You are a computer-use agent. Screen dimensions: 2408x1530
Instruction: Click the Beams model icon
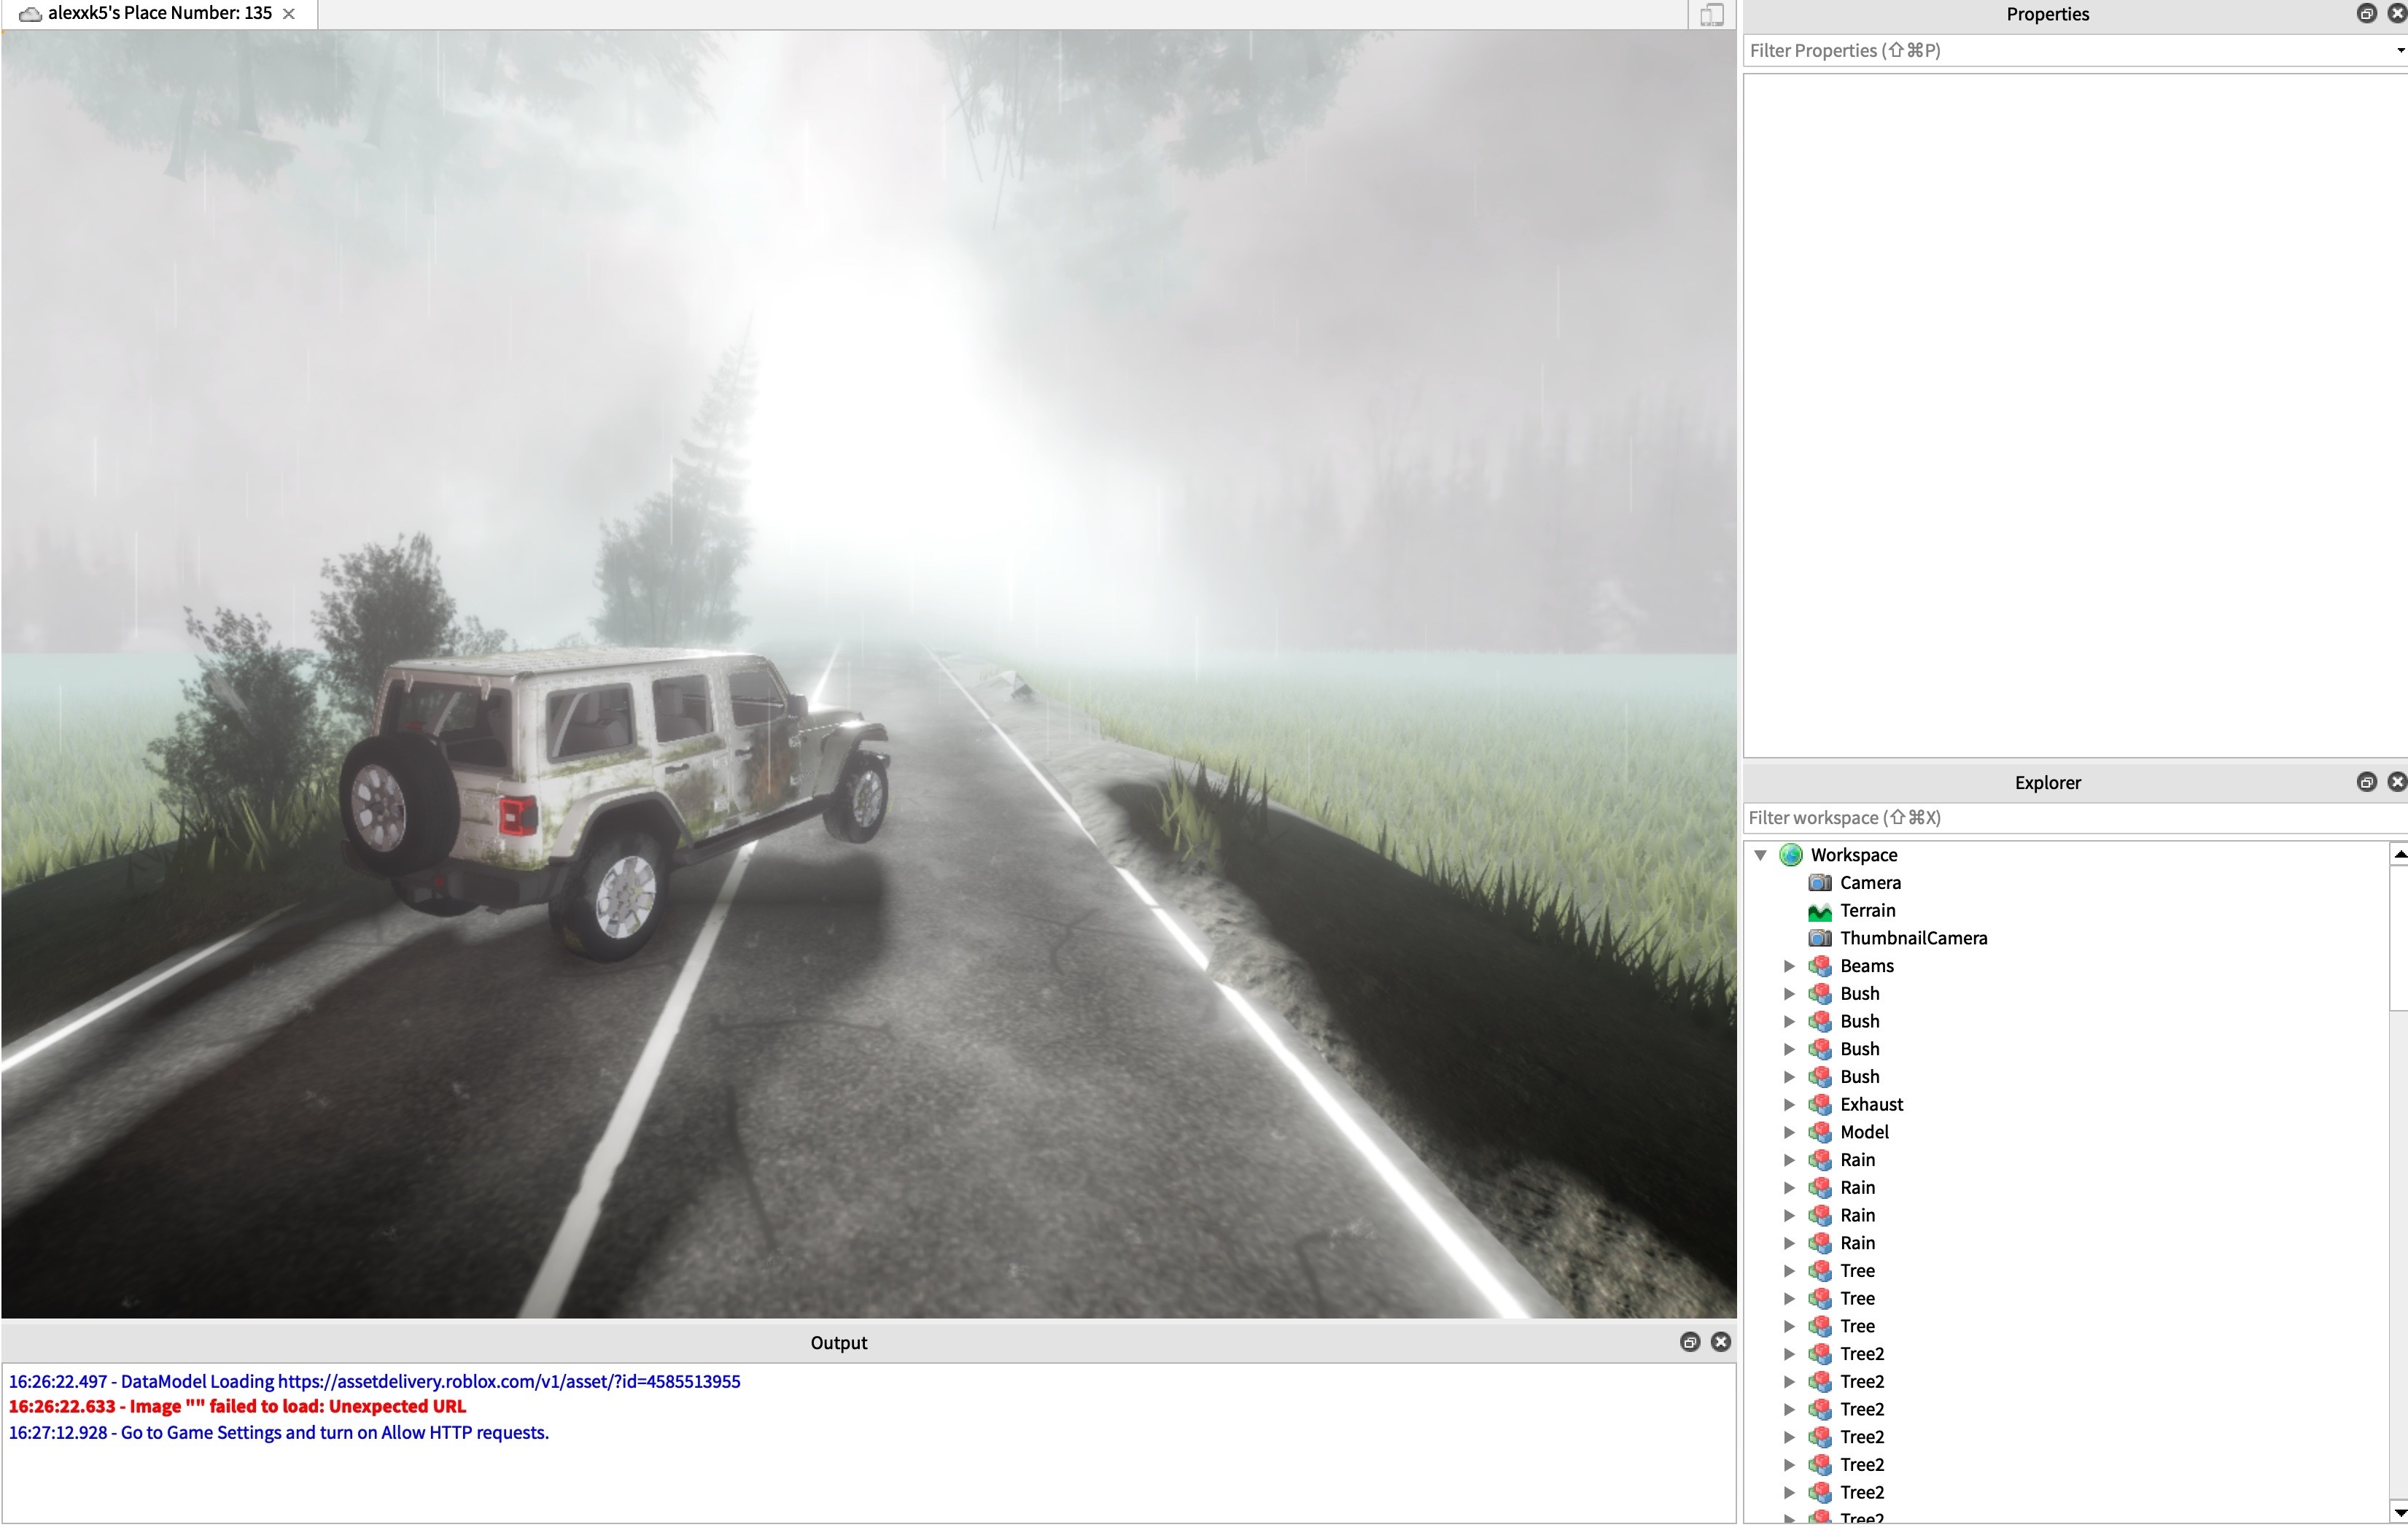(1818, 965)
